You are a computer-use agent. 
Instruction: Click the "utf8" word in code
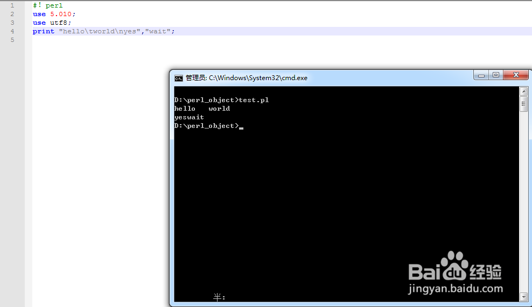59,23
